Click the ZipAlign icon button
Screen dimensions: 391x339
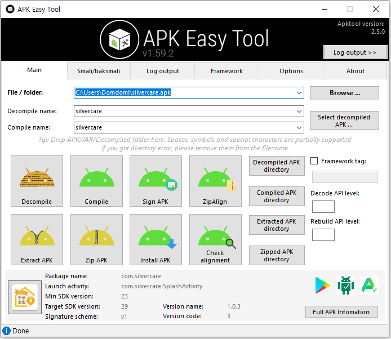(x=215, y=181)
